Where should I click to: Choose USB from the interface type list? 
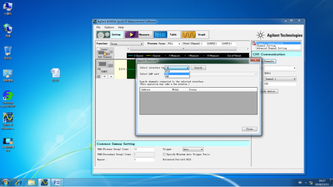[177, 74]
